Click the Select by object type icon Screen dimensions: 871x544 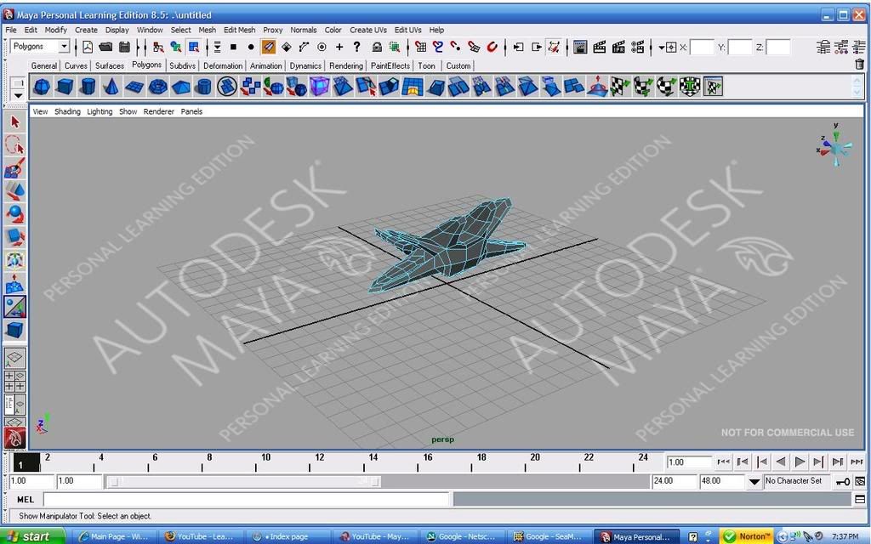click(x=176, y=48)
